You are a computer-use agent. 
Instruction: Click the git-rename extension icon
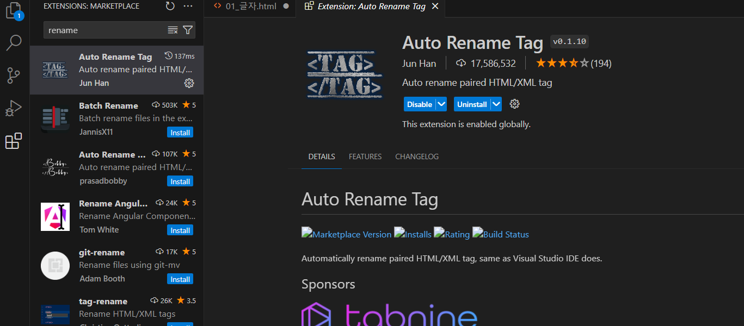(x=55, y=265)
